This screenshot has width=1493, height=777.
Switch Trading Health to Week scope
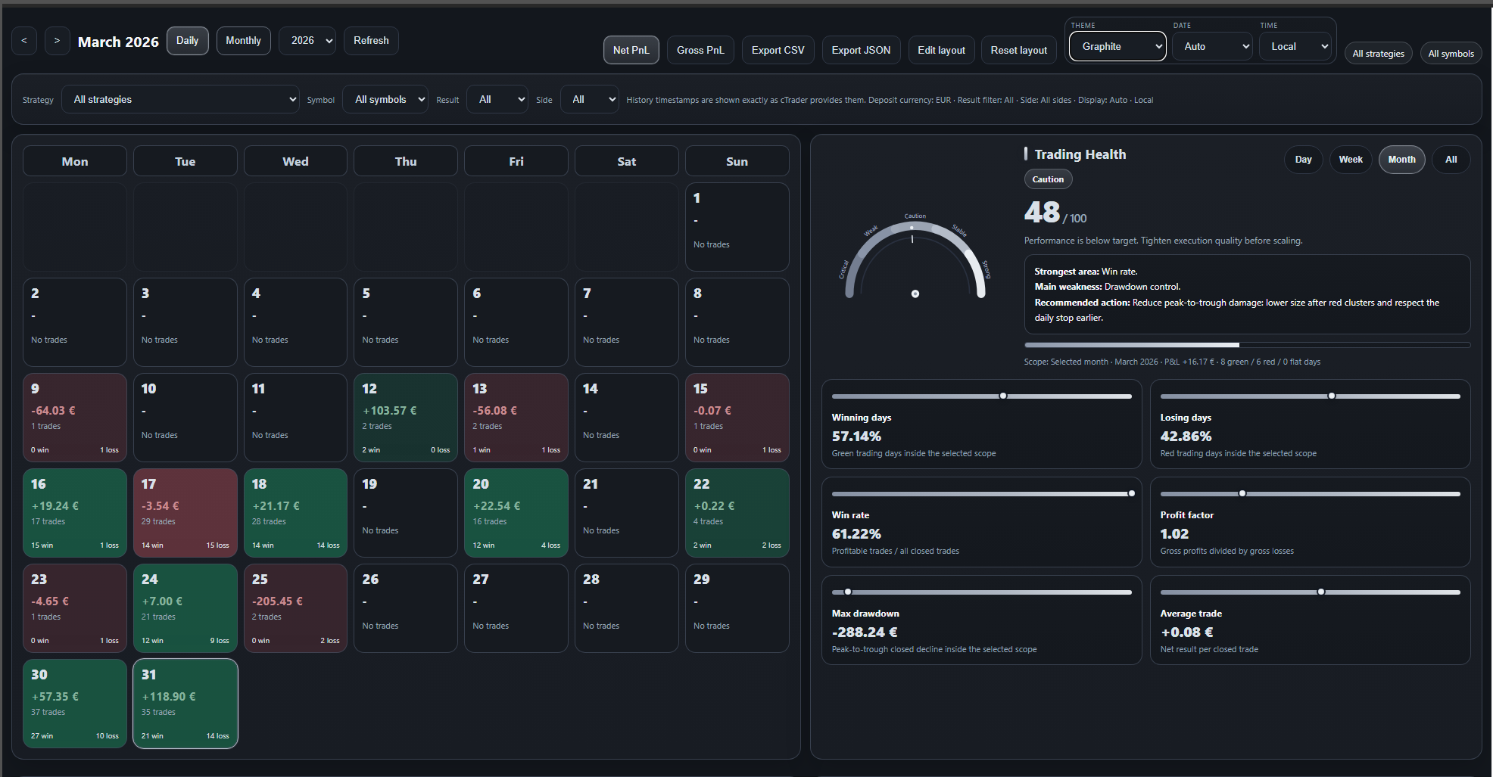tap(1351, 159)
